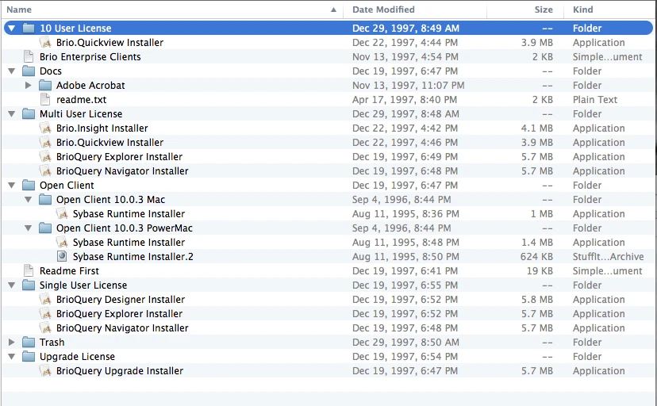Click the Trash folder name
Image resolution: width=657 pixels, height=406 pixels.
52,343
